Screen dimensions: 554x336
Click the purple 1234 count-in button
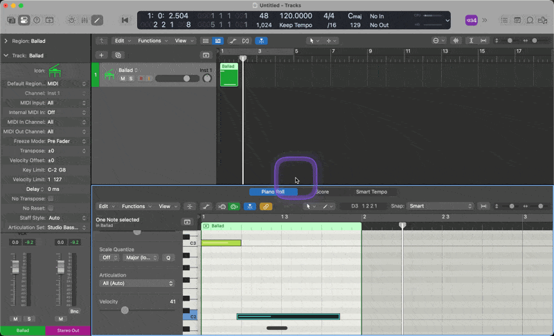471,20
